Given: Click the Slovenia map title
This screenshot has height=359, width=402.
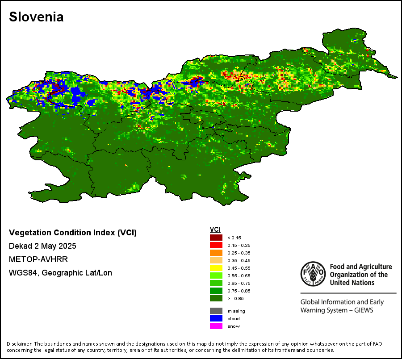Looking at the screenshot, I should [x=36, y=17].
